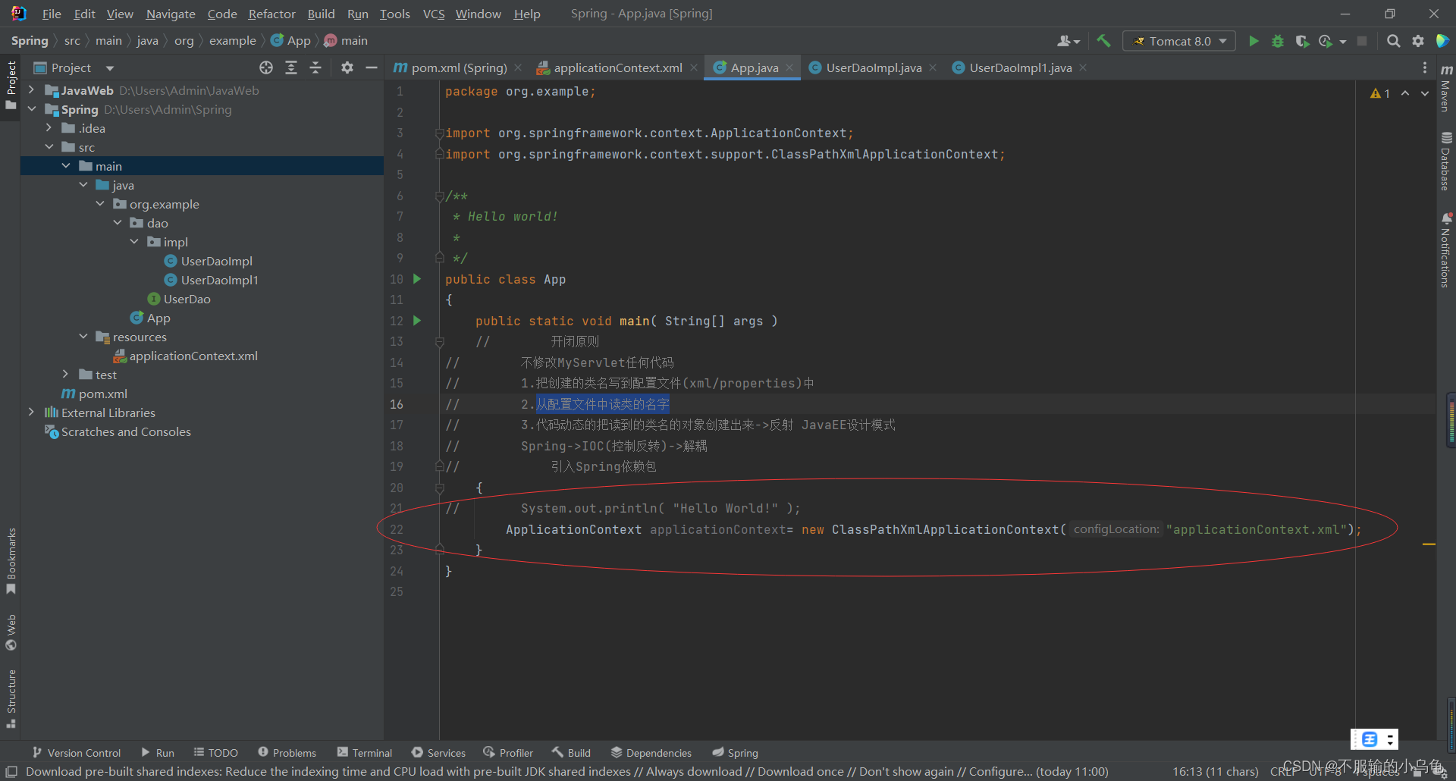Open Bookmarks tool window
This screenshot has width=1456, height=781.
11,561
